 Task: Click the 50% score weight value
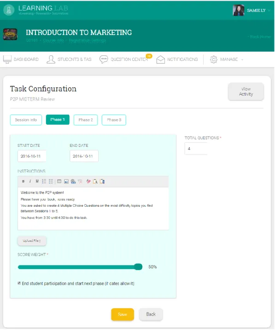152,267
